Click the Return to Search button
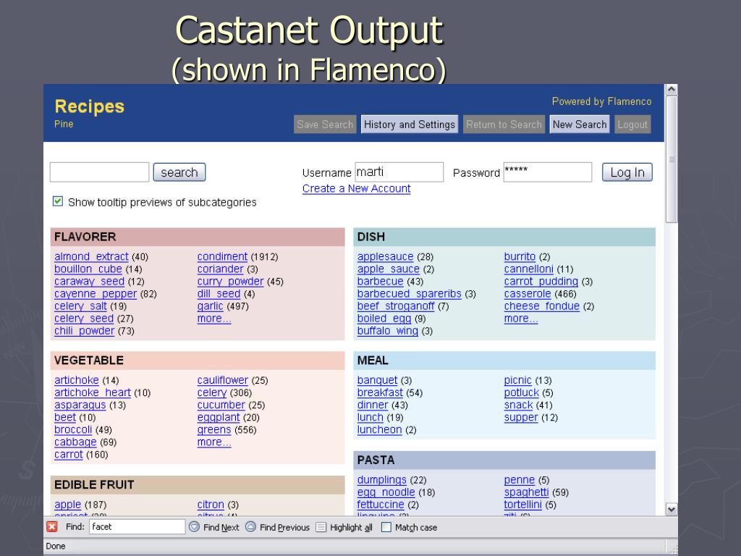This screenshot has height=556, width=741. [x=504, y=125]
